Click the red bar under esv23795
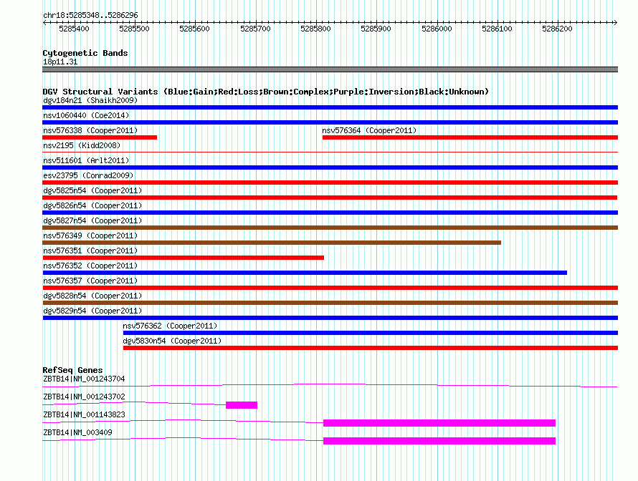Screen dimensions: 638x481 tap(330, 183)
